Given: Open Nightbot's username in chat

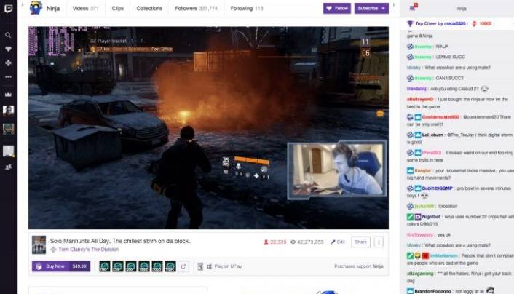Looking at the screenshot, I should (431, 217).
